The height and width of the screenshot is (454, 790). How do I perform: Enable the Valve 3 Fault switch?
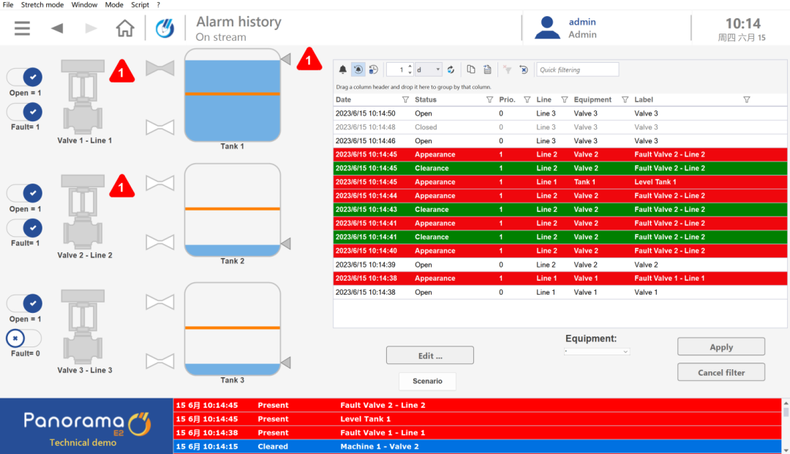pyautogui.click(x=25, y=338)
